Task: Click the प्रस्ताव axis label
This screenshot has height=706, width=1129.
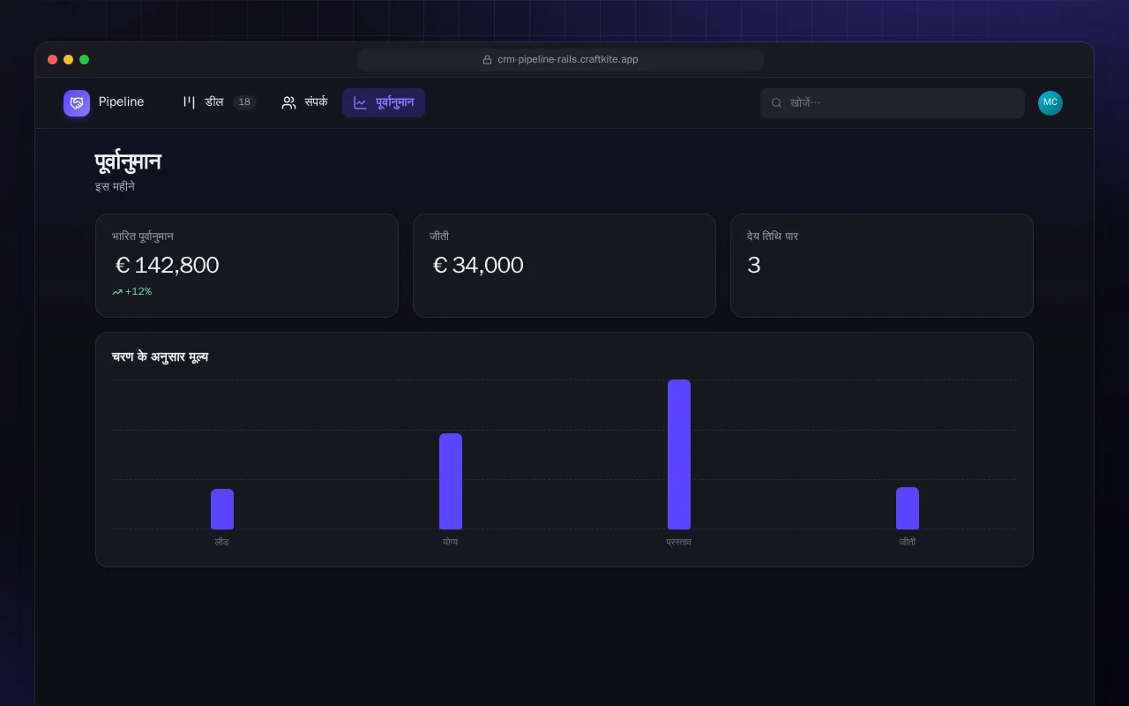Action: pos(679,542)
